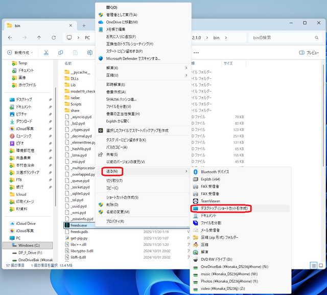Choose デスクトップ (ショートカットを作成)
This screenshot has height=295, width=327.
pyautogui.click(x=241, y=209)
